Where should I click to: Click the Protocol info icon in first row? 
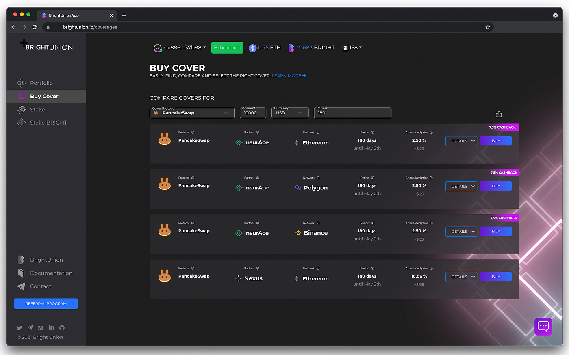[x=193, y=133]
